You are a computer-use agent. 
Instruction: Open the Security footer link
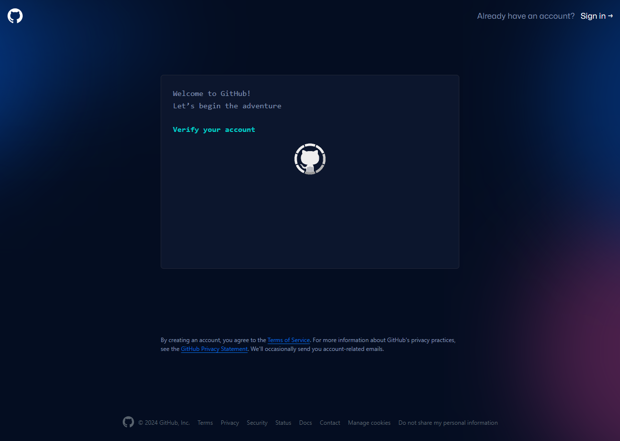(257, 422)
